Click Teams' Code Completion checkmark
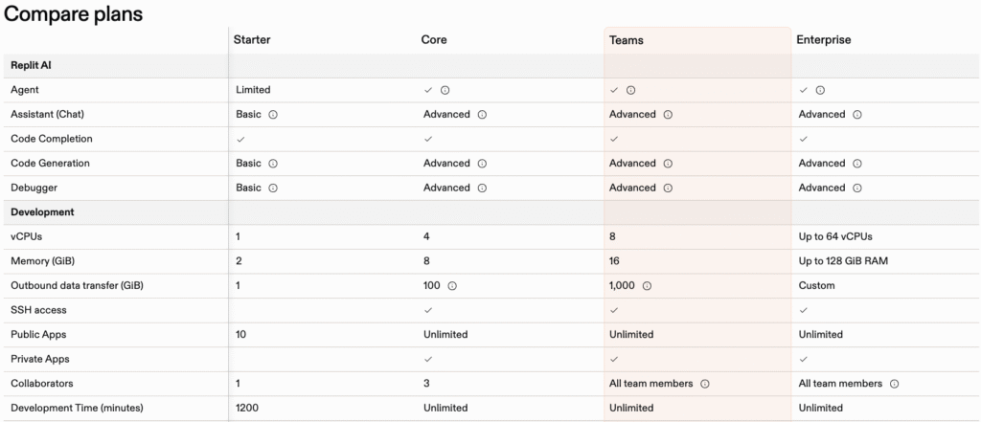981x422 pixels. click(614, 139)
